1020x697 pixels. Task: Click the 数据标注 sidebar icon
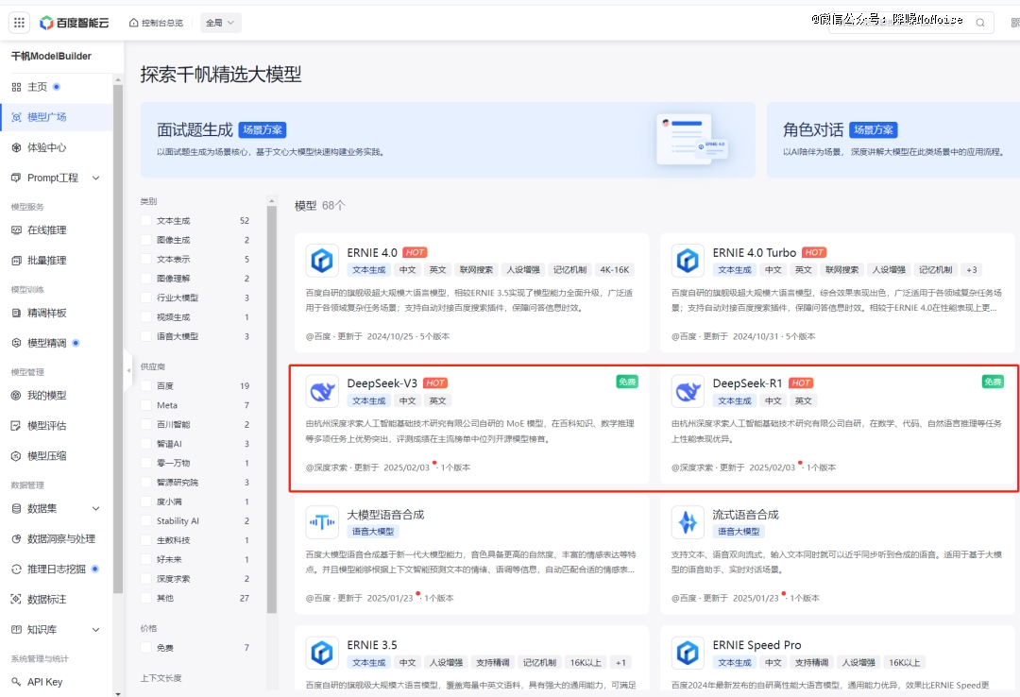[16, 600]
